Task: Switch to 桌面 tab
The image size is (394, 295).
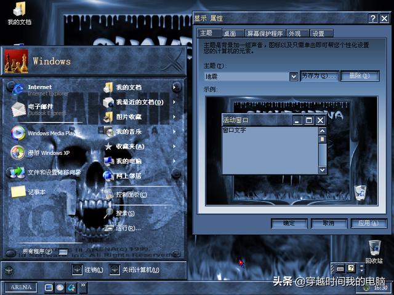Action: click(x=233, y=33)
